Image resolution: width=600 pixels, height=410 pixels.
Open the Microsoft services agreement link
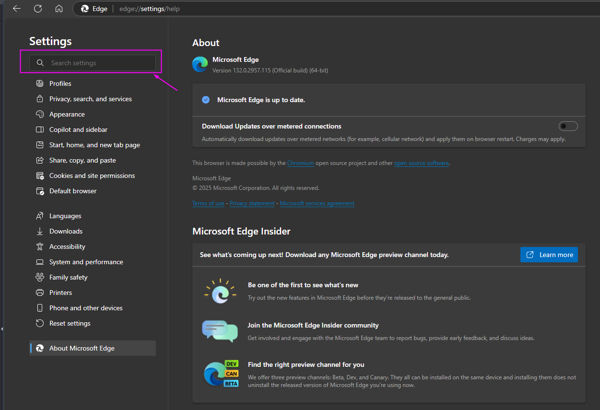317,203
